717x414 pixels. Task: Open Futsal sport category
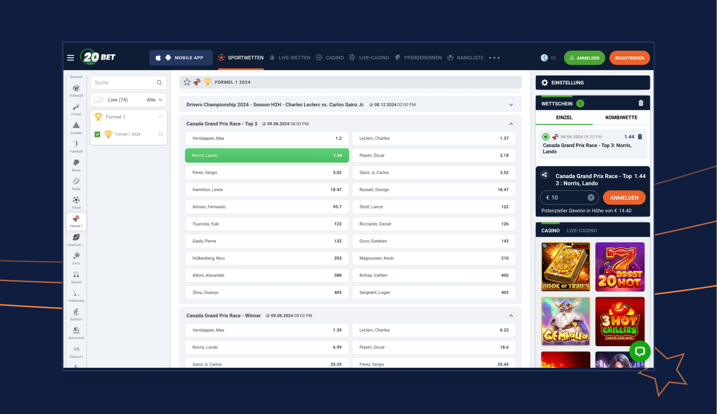[76, 203]
